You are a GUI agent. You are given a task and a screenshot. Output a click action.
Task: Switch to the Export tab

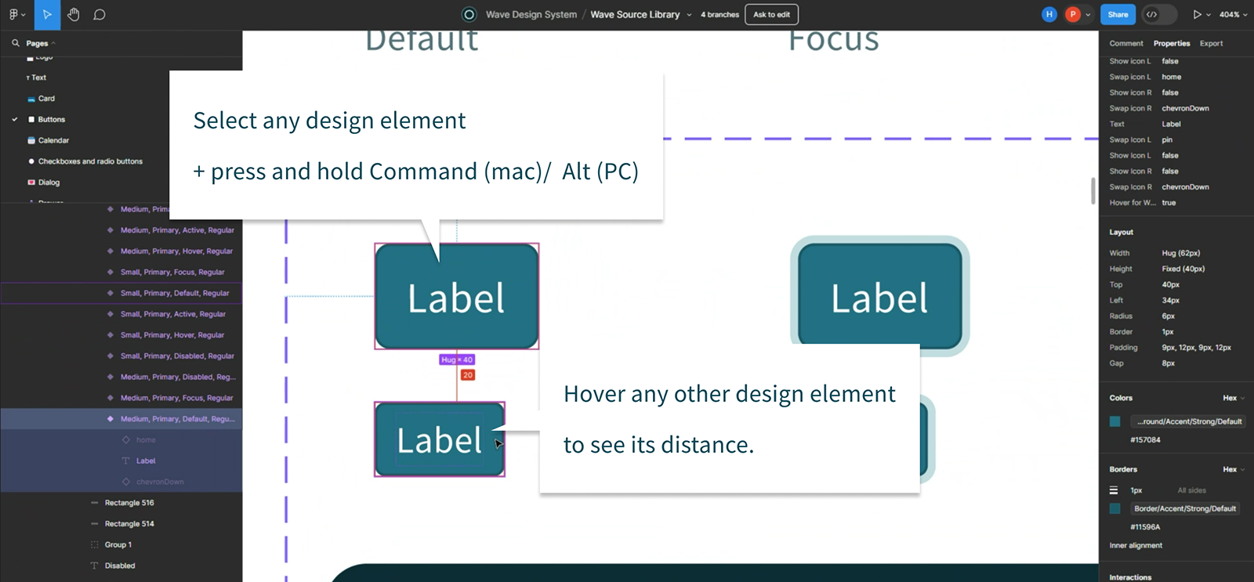point(1211,43)
